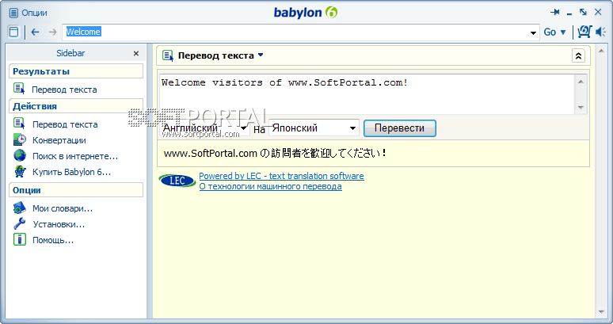Open Установки... settings

point(59,224)
